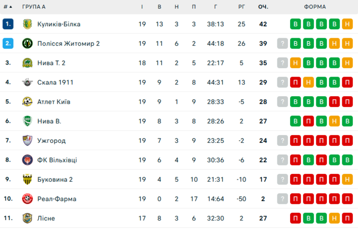This screenshot has width=358, height=230.
Task: Click the Ужгород club shield icon
Action: pos(27,141)
